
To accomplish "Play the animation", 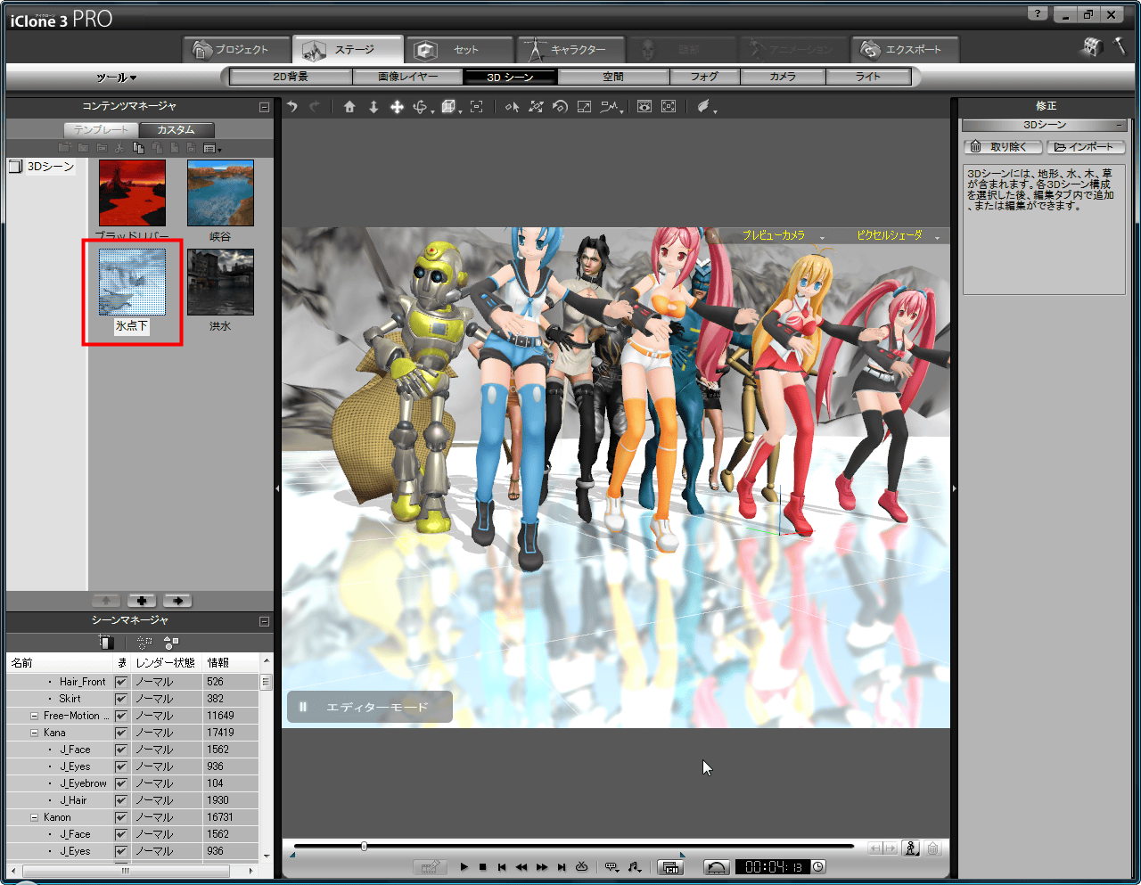I will coord(464,867).
